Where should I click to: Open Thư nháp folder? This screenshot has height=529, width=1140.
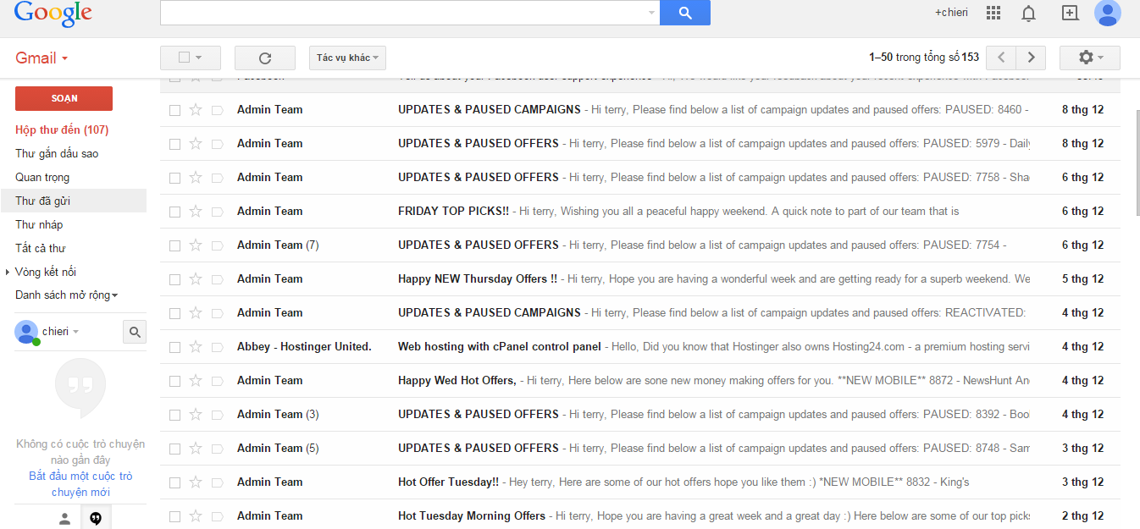tap(39, 224)
